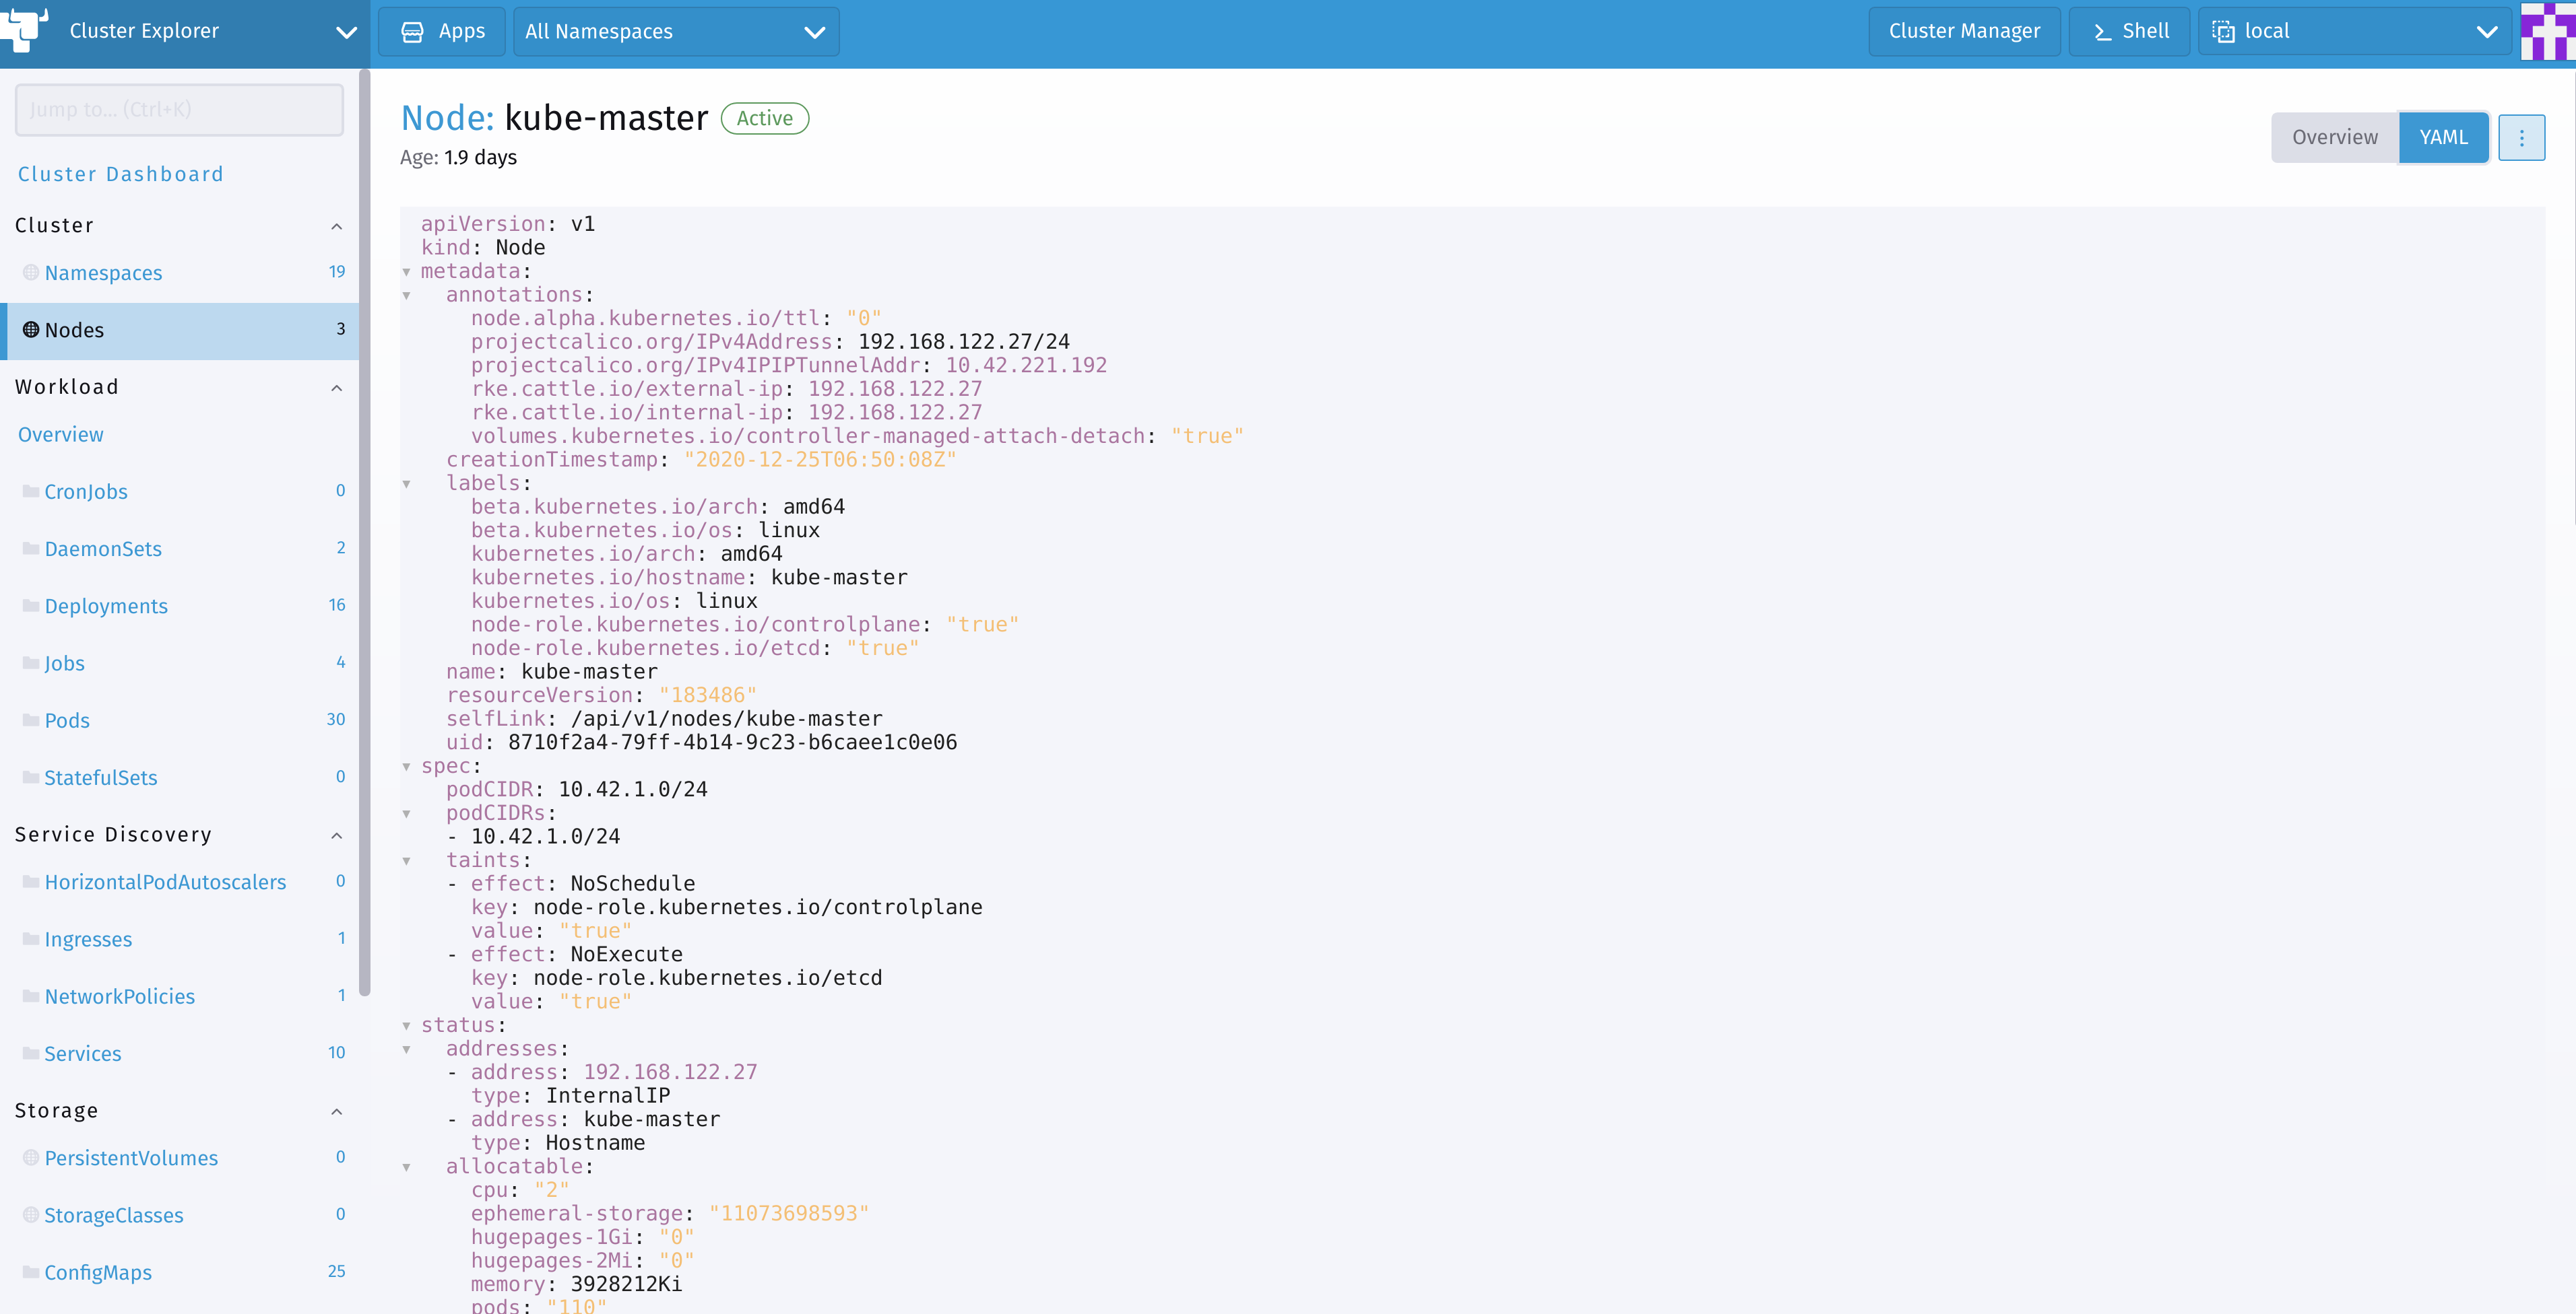
Task: Open Cluster Manager
Action: click(x=1963, y=32)
